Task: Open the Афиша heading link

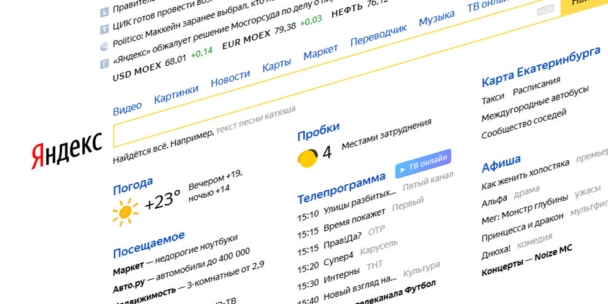Action: tap(501, 163)
